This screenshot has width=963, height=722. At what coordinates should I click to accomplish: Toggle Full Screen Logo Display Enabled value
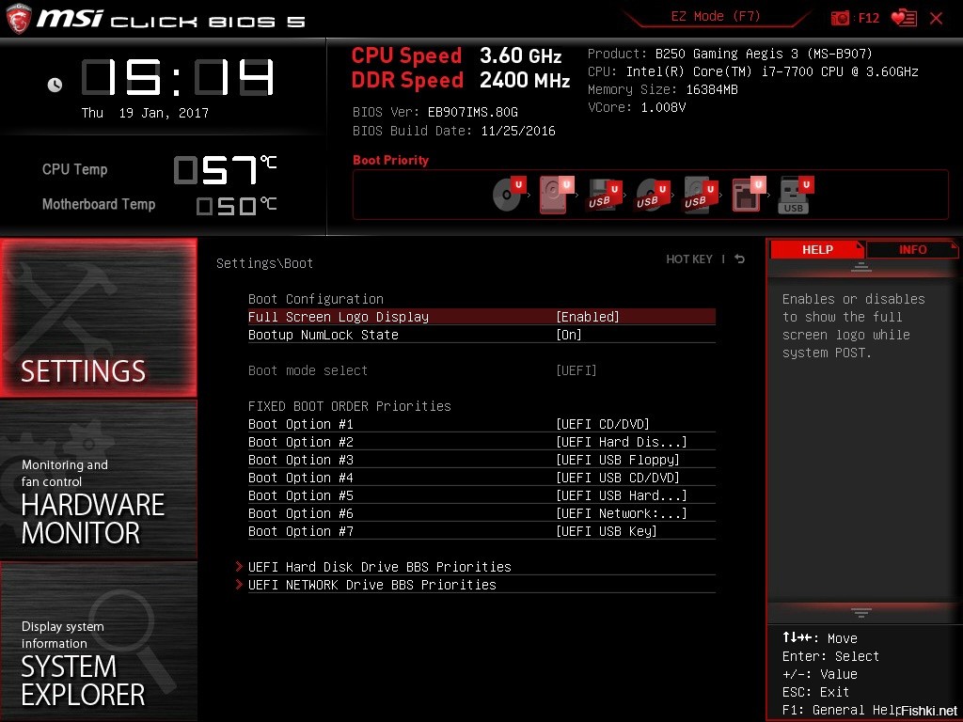point(588,317)
